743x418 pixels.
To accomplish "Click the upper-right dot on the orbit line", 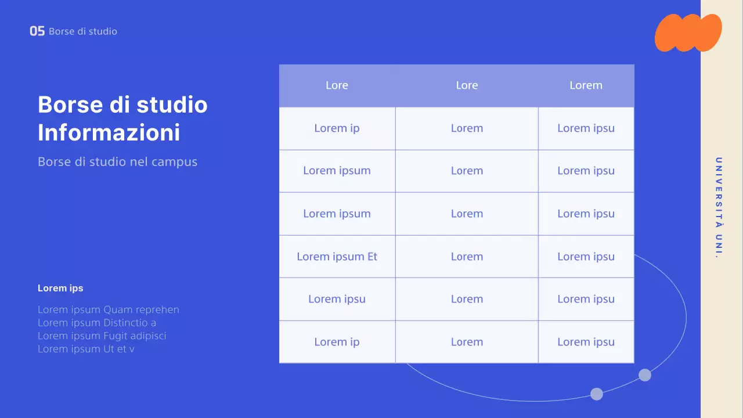I will click(x=645, y=375).
